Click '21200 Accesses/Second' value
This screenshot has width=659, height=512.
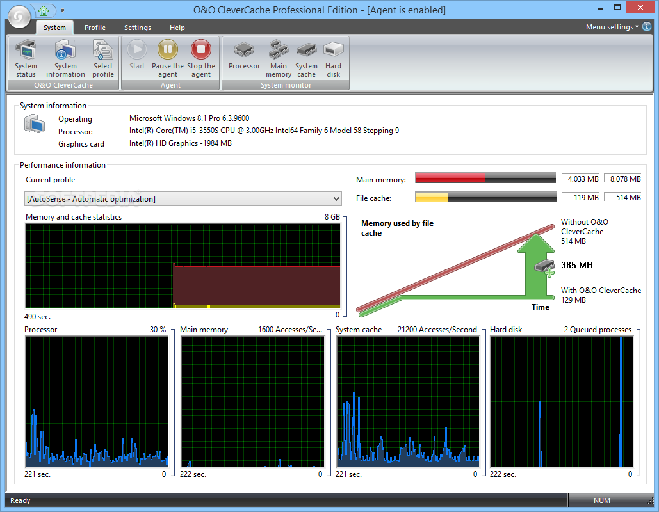[437, 330]
